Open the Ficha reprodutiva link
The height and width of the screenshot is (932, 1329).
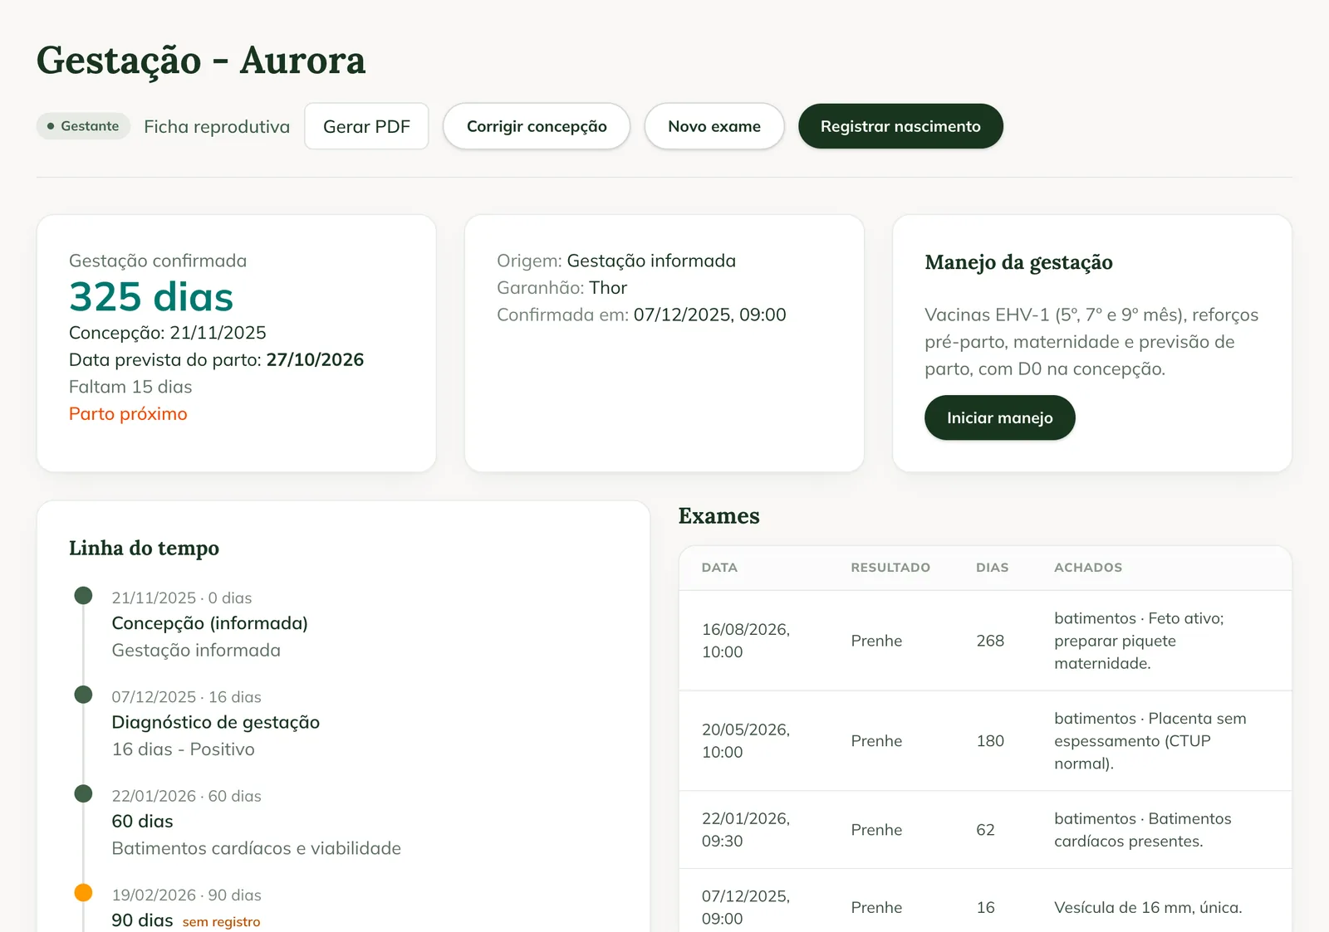tap(217, 126)
